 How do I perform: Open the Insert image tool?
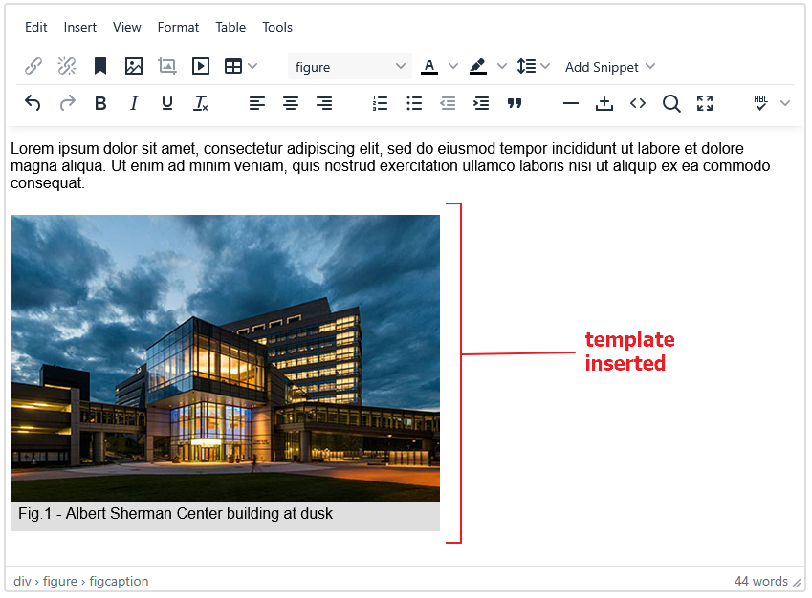tap(134, 67)
